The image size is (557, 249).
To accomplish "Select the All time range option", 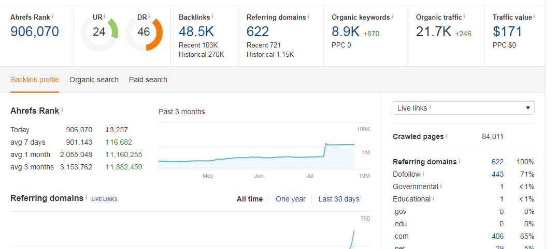I will click(249, 199).
